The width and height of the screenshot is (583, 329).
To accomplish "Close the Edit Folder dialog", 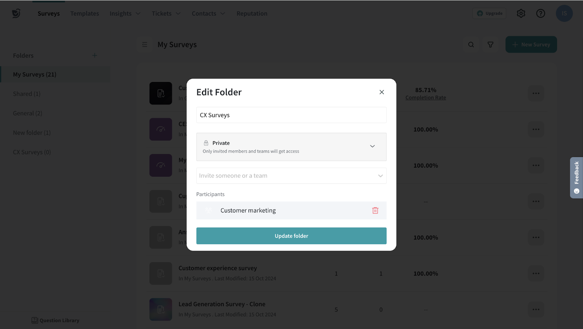I will (x=382, y=92).
